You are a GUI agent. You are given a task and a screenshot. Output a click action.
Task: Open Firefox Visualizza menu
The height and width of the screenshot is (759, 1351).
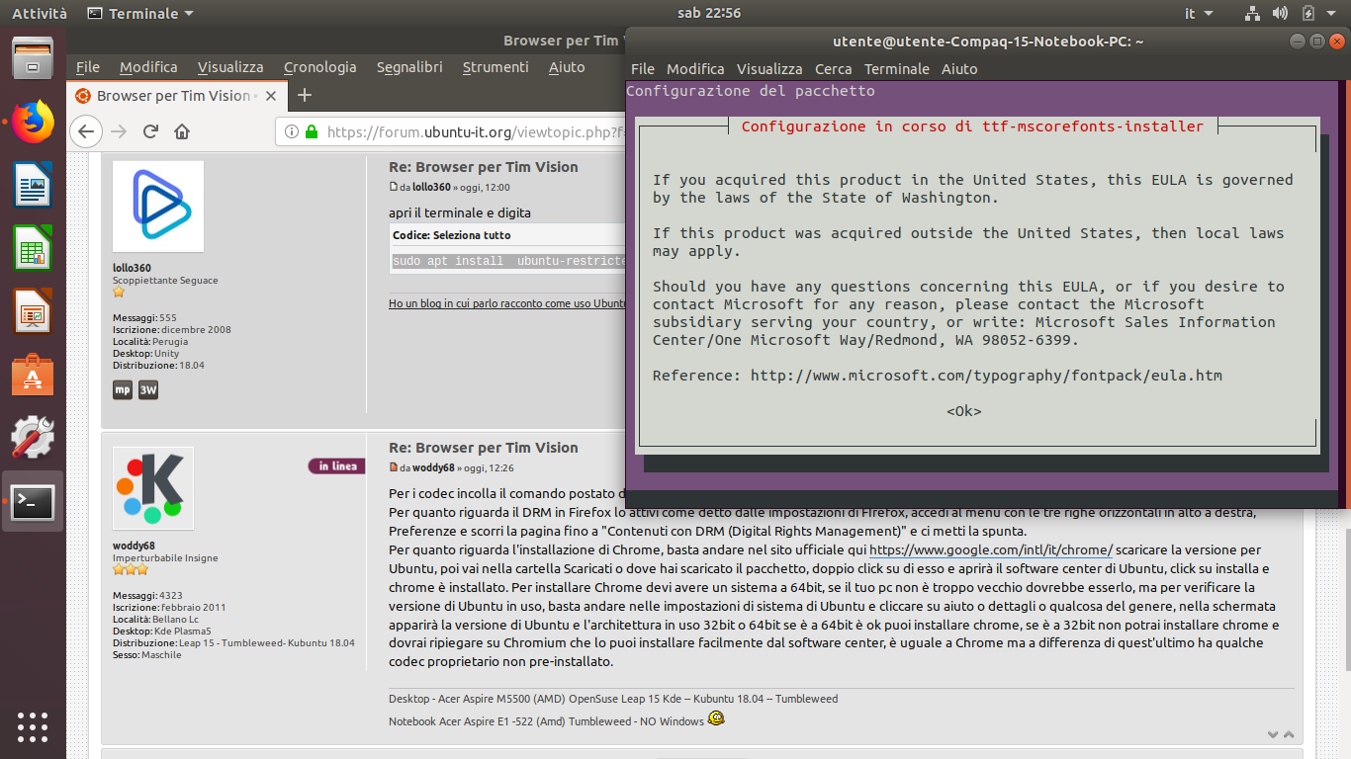(x=230, y=67)
